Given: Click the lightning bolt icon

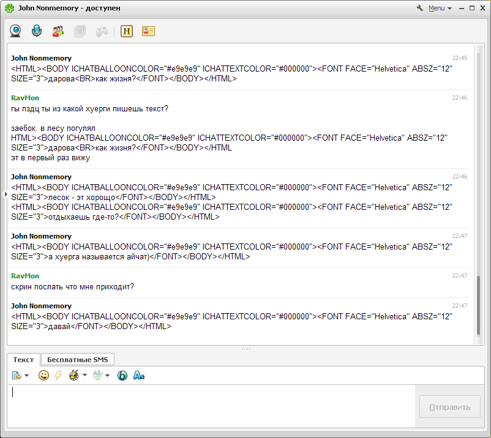Looking at the screenshot, I should [x=58, y=376].
